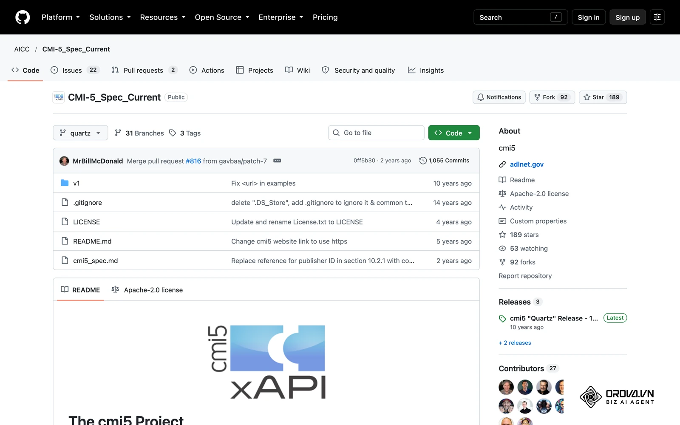Click the branches icon beside 31 Branches

click(x=118, y=133)
